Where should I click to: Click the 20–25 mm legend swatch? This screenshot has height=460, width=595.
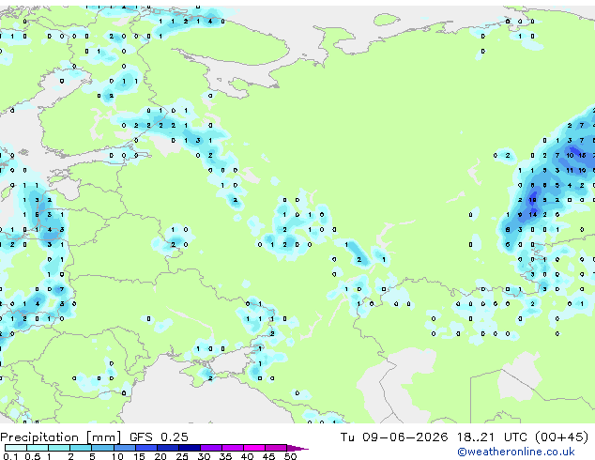click(168, 448)
